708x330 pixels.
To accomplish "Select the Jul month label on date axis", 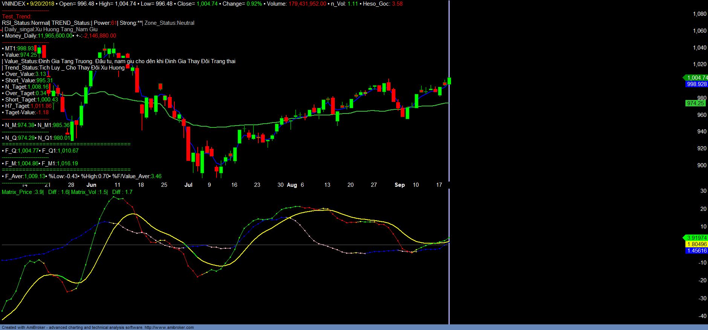I will coord(188,185).
